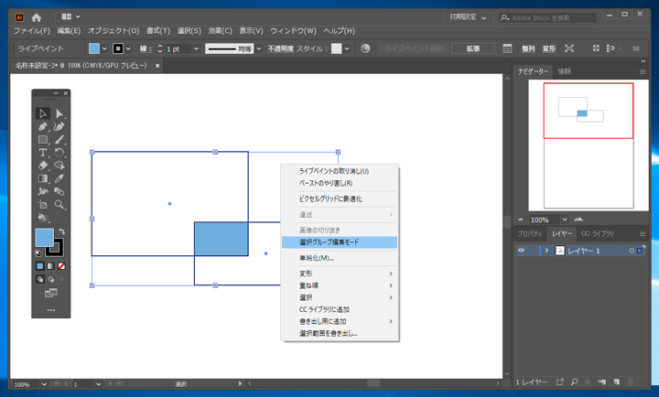
Task: Click the 拡張 button in control bar
Action: pos(473,48)
